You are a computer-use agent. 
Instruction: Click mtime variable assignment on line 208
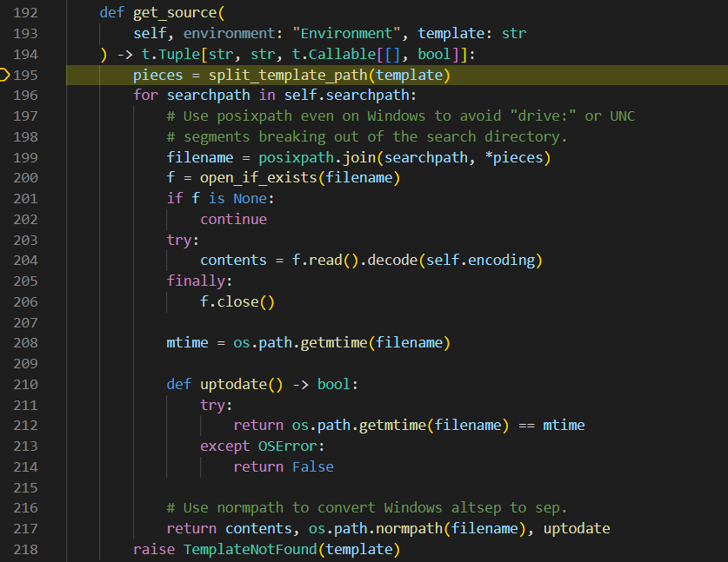click(x=187, y=343)
